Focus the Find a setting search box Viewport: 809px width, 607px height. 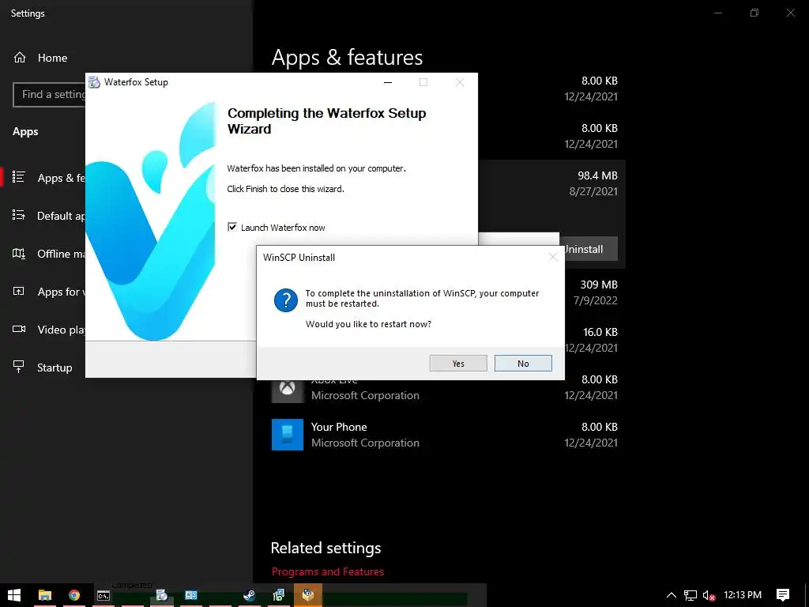coord(49,95)
